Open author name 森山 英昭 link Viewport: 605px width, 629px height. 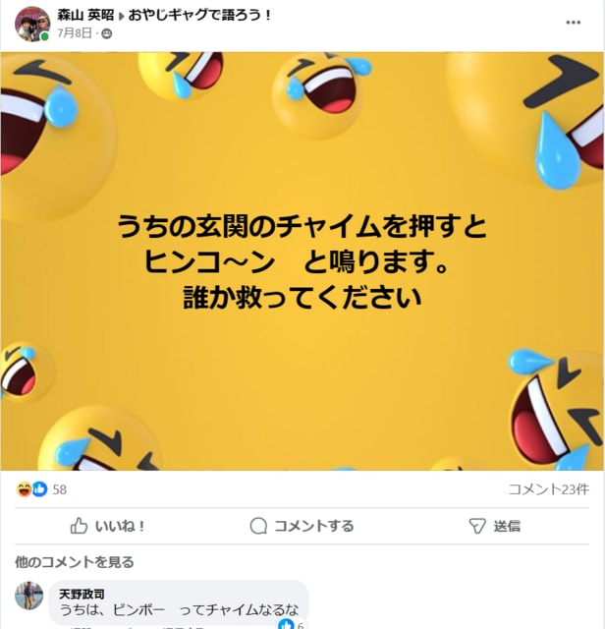[x=85, y=16]
